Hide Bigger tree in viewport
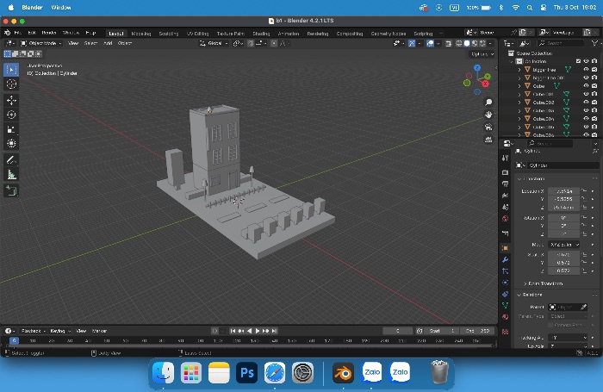Screen dimensions: 603x392 click(586, 70)
